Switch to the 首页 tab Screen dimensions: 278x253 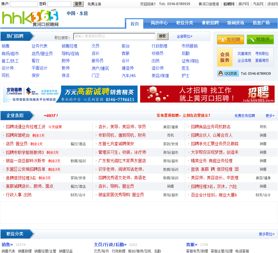click(134, 24)
